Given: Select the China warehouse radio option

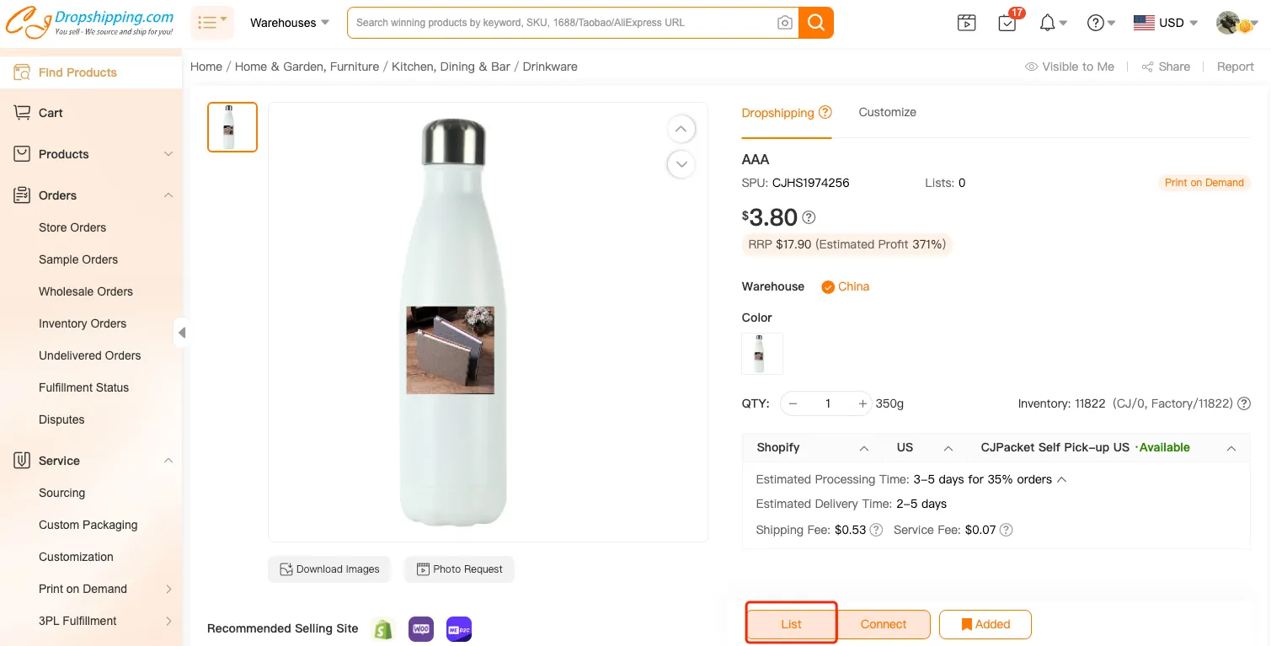Looking at the screenshot, I should click(828, 286).
